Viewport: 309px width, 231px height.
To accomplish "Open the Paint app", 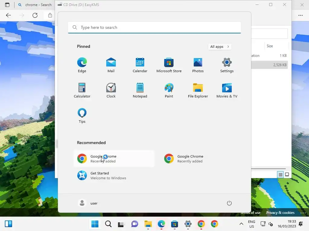I will point(169,90).
